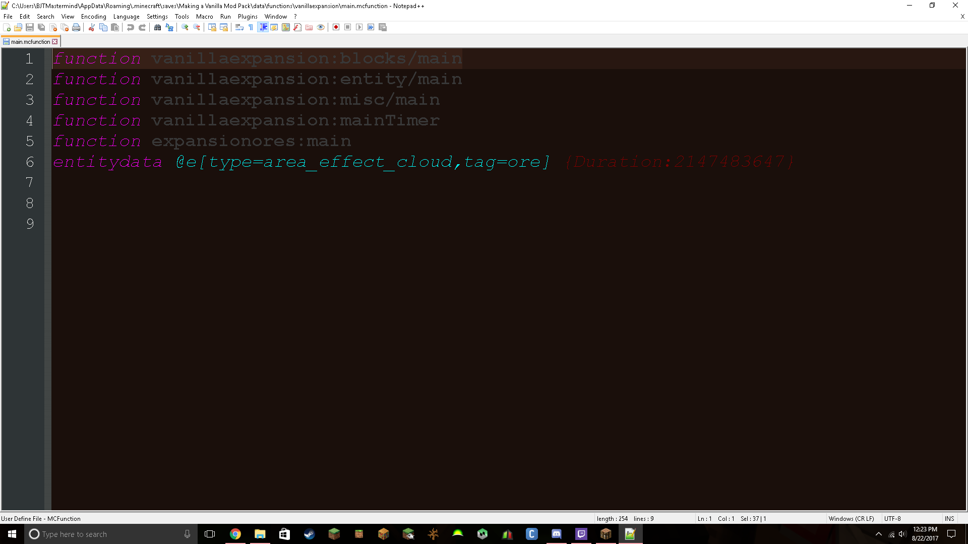Toggle the indent guide button

point(263,27)
